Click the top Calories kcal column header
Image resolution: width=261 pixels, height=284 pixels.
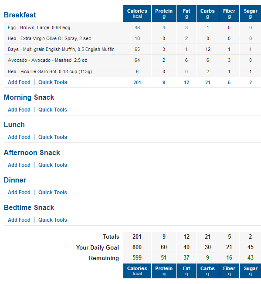(137, 14)
